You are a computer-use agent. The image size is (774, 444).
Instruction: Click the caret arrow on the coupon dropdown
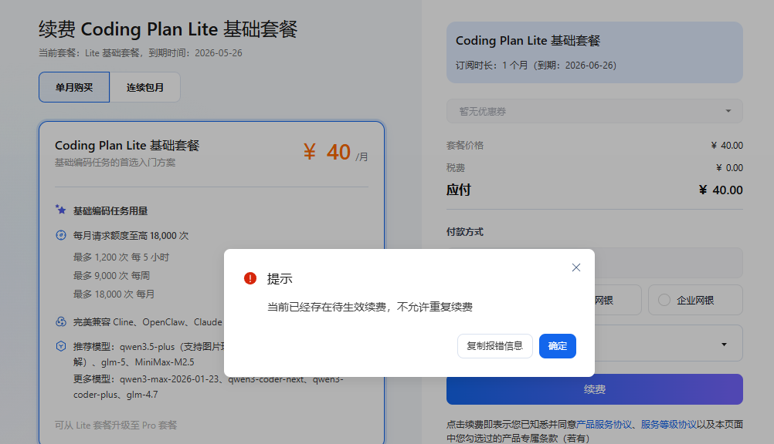pyautogui.click(x=728, y=111)
